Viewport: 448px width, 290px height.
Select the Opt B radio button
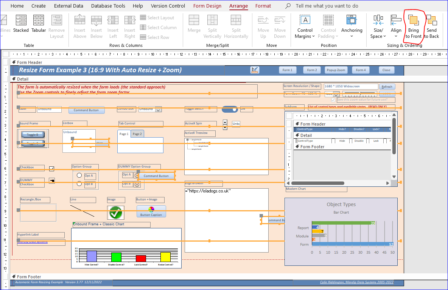[79, 184]
